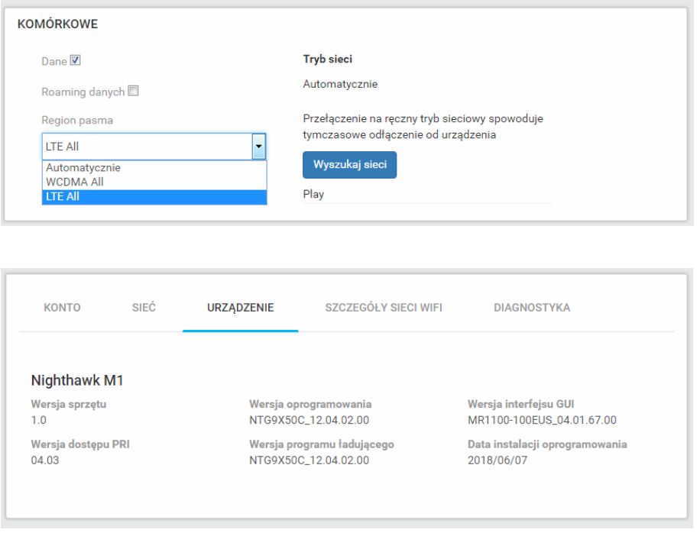Go to SZCZEGÓŁY SIECI WIFI tab
Image resolution: width=697 pixels, height=536 pixels.
pyautogui.click(x=384, y=308)
